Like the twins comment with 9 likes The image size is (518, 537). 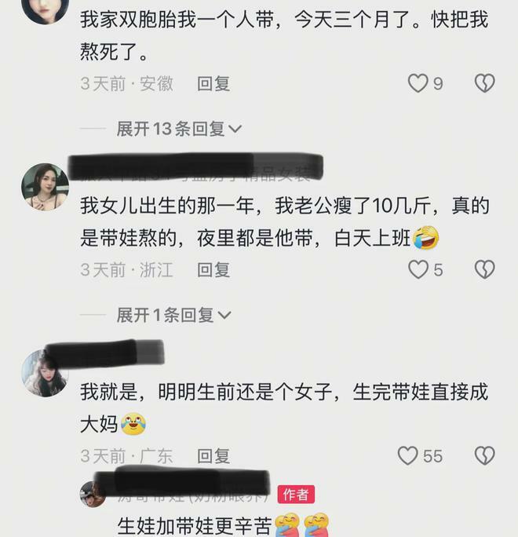coord(418,83)
